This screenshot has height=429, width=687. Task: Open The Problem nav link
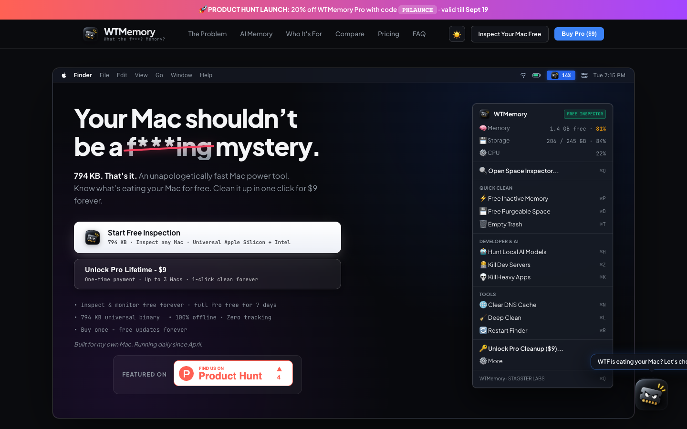[208, 34]
